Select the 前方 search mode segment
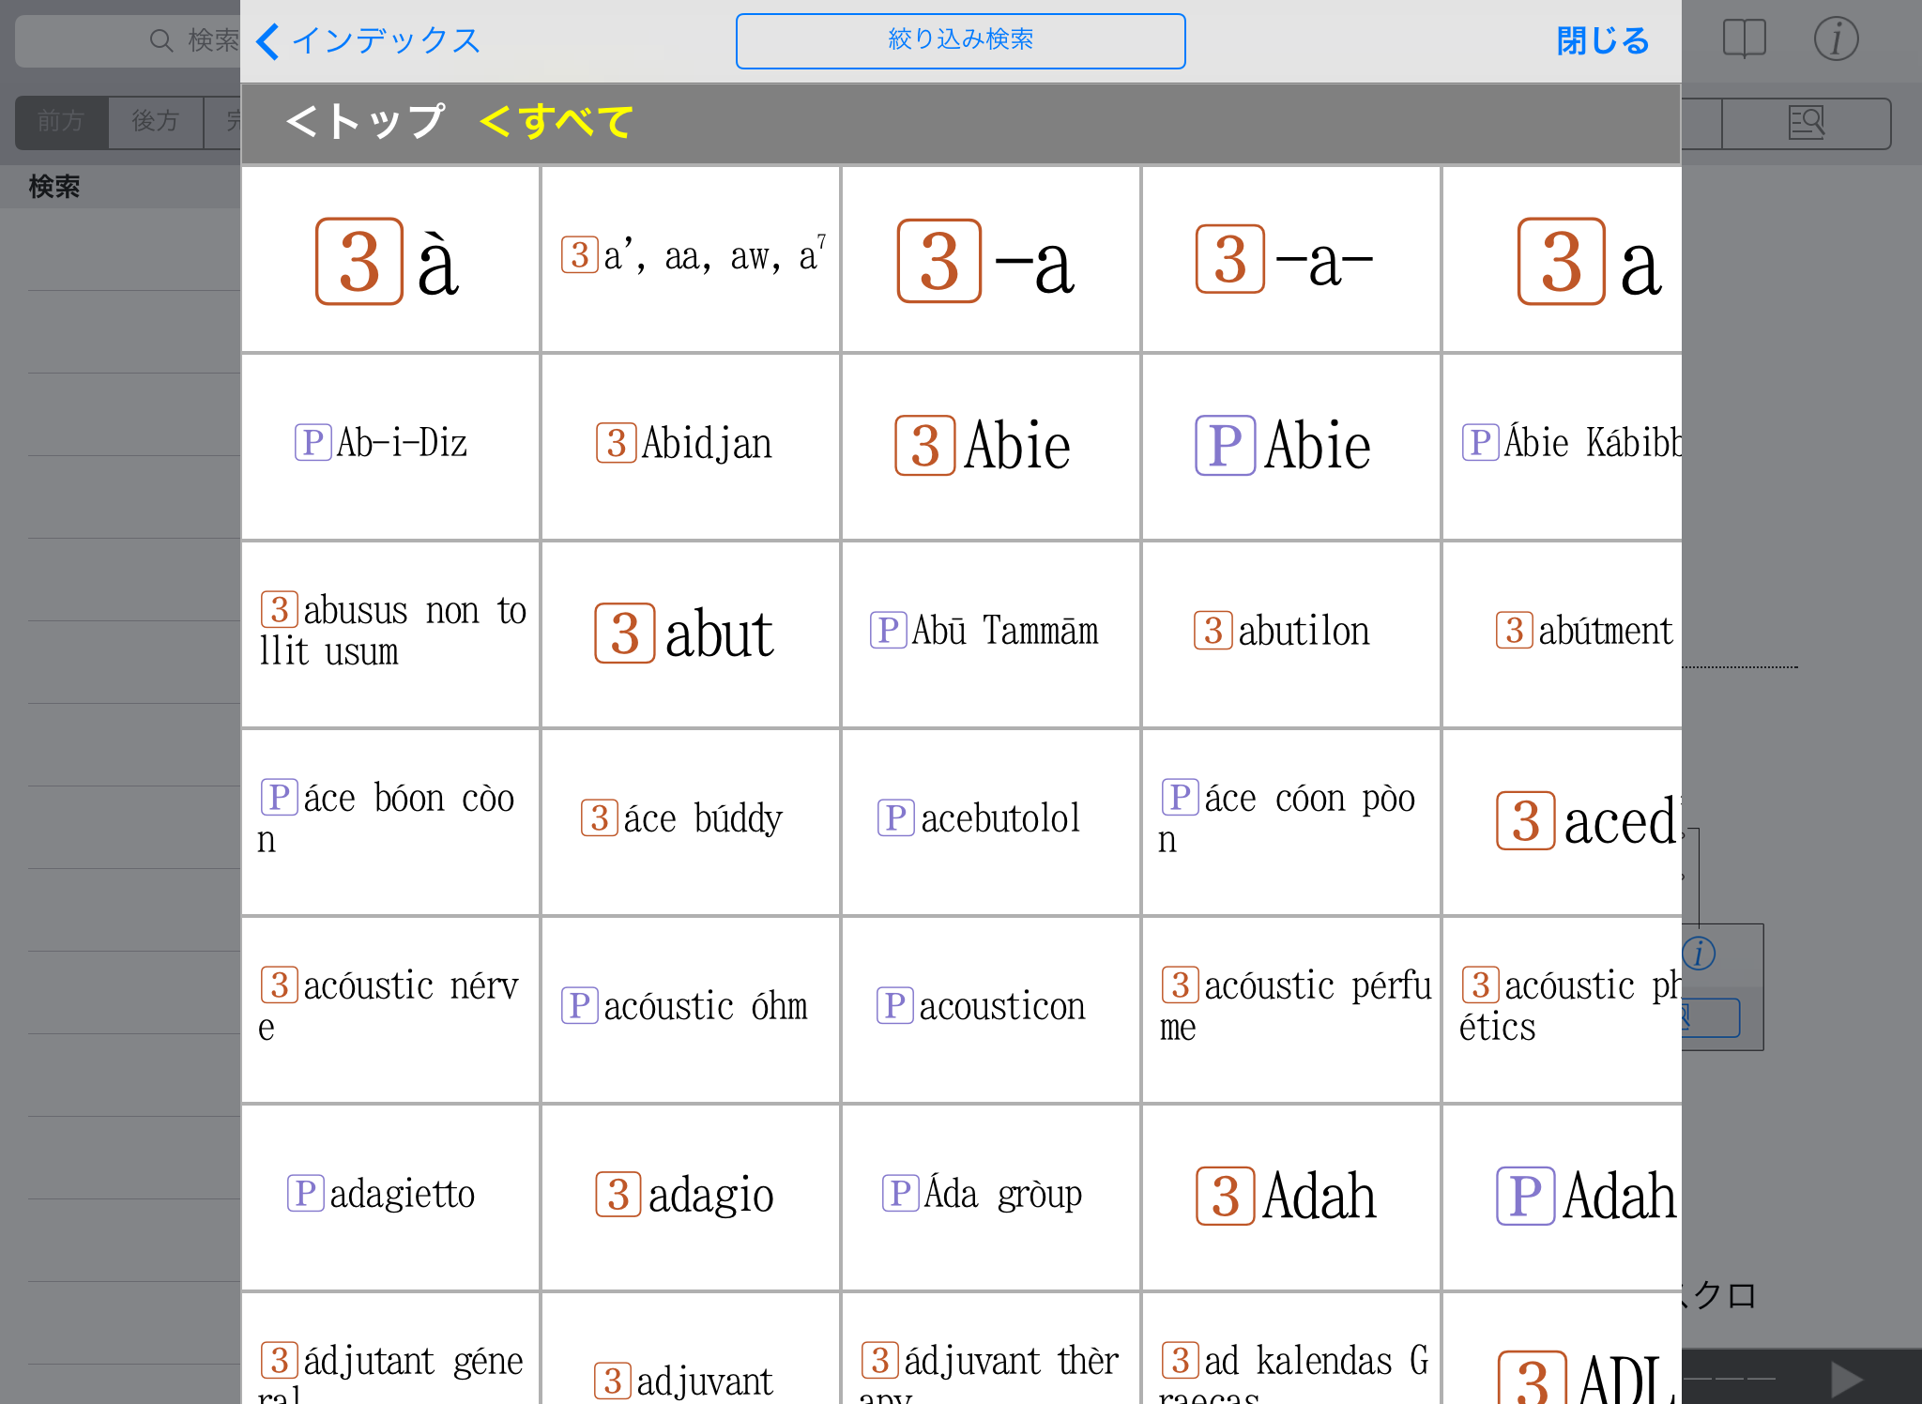 point(62,121)
